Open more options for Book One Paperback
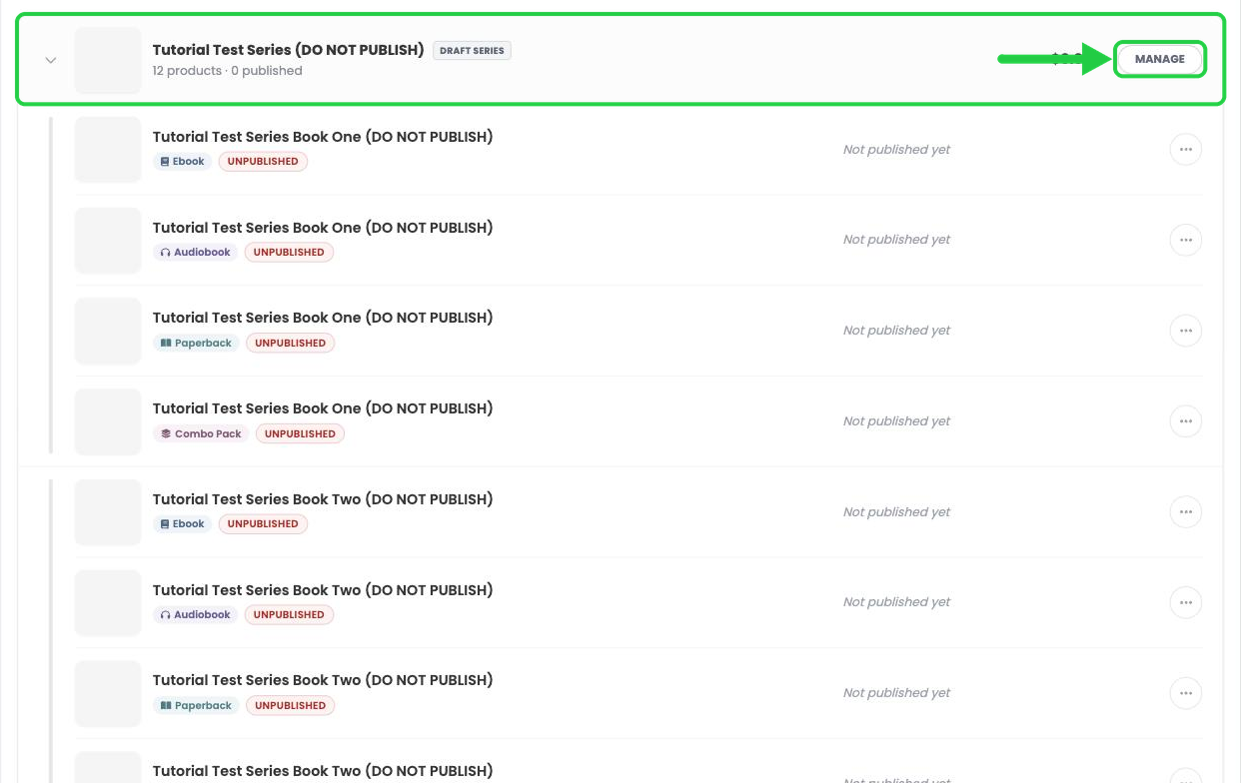The image size is (1241, 783). 1185,331
